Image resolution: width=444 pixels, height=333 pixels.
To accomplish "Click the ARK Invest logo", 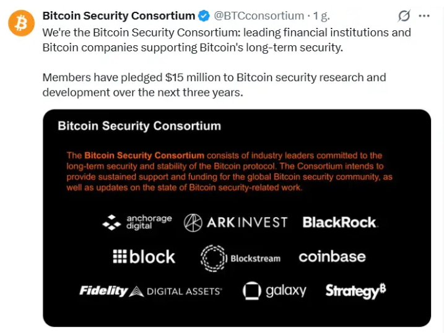I will (x=235, y=222).
